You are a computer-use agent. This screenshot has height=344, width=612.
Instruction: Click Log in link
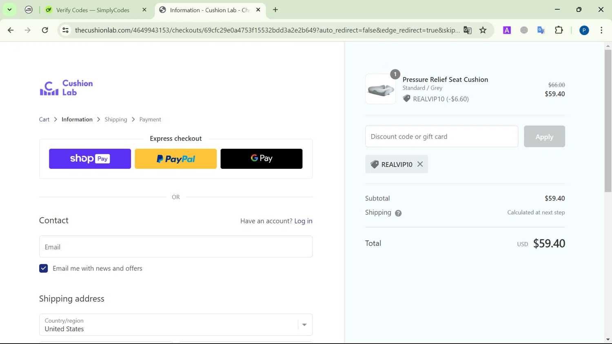(x=303, y=221)
